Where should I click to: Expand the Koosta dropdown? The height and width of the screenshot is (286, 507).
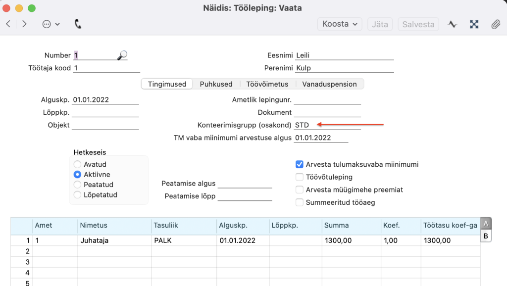(x=339, y=24)
